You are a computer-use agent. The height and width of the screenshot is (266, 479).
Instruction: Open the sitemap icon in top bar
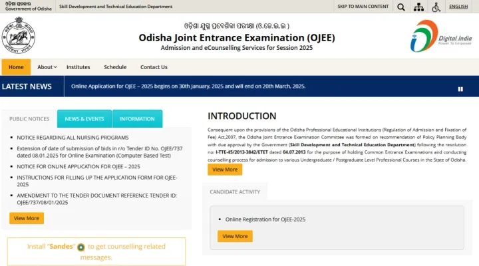point(418,7)
